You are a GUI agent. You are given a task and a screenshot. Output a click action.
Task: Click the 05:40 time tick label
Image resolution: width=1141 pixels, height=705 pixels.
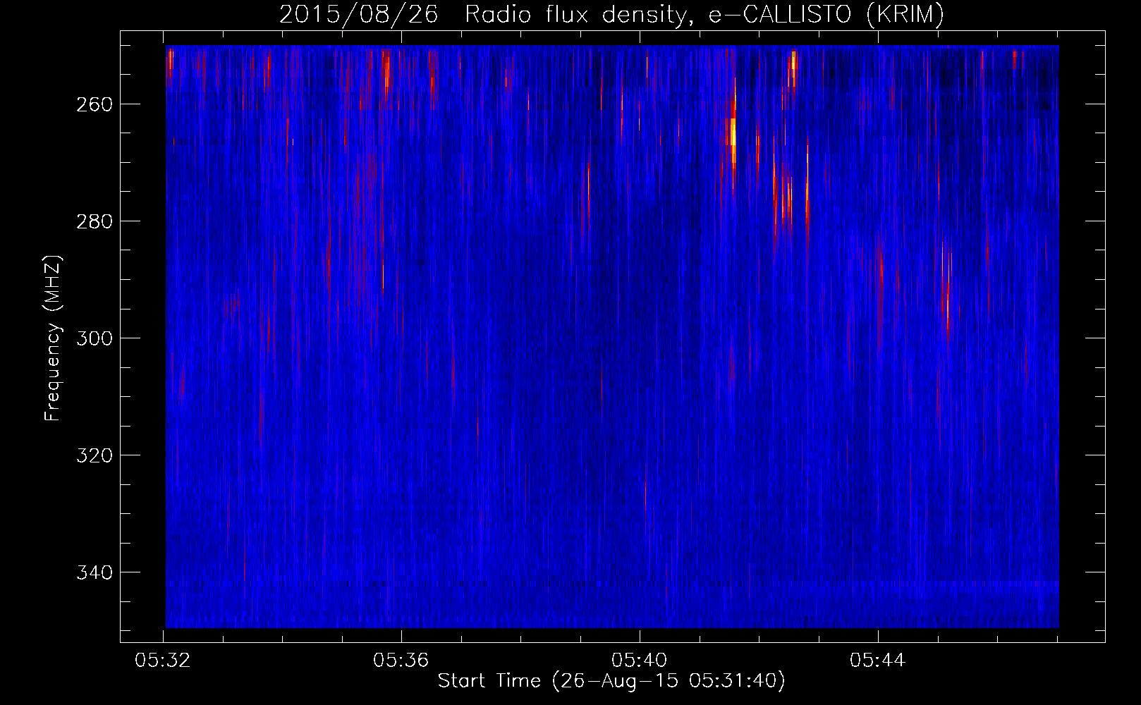point(640,660)
